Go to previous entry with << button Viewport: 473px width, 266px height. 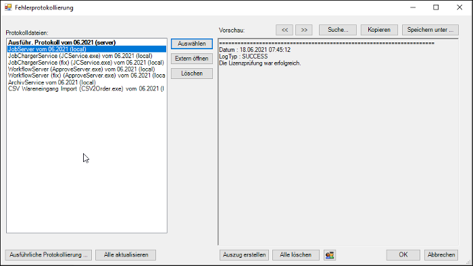coord(284,30)
